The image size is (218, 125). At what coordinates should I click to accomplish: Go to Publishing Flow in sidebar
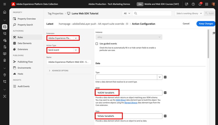(25, 62)
